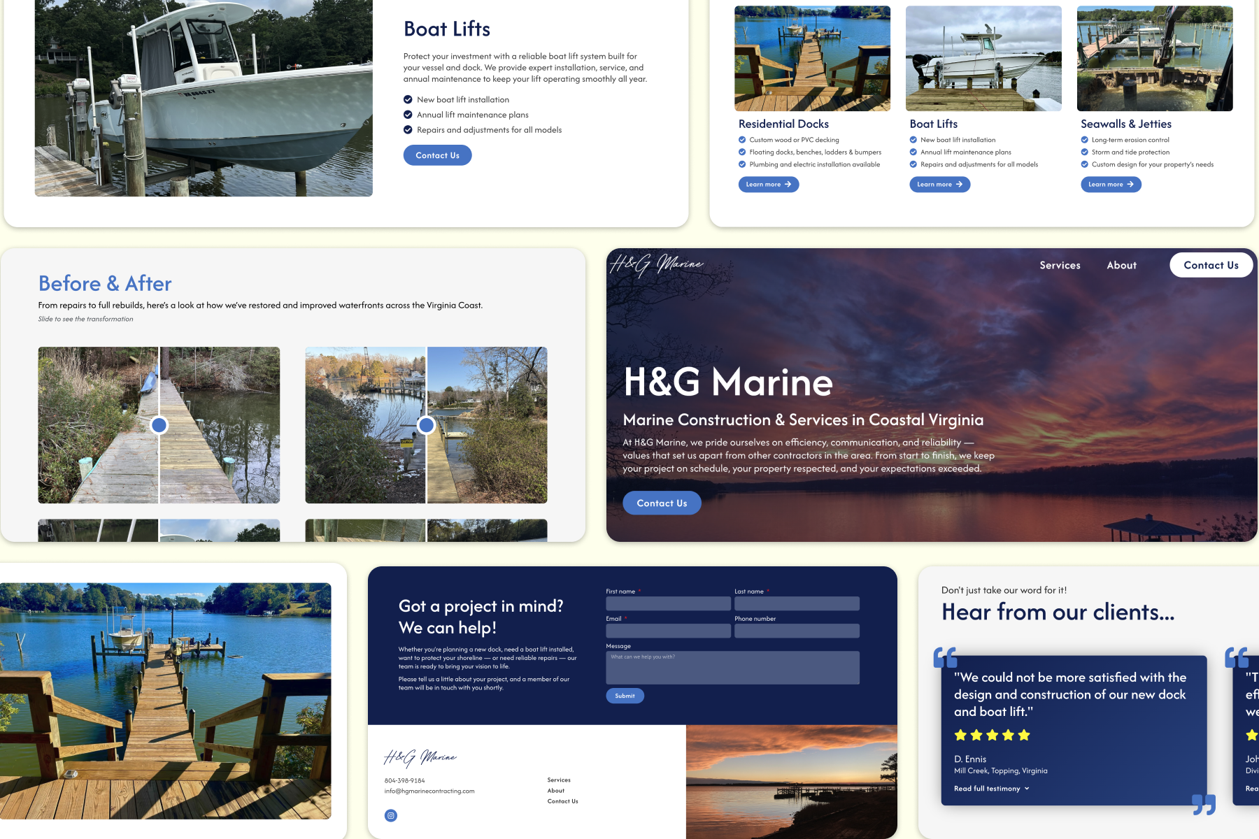Expand Read full testimony chevron for D. Ennis

click(1027, 789)
